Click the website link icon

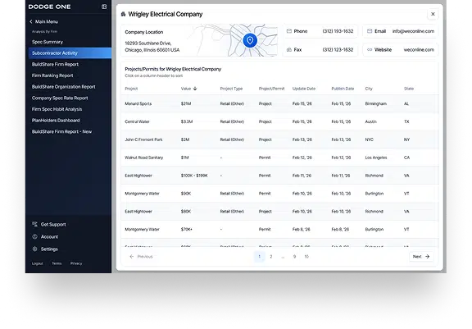[x=370, y=50]
